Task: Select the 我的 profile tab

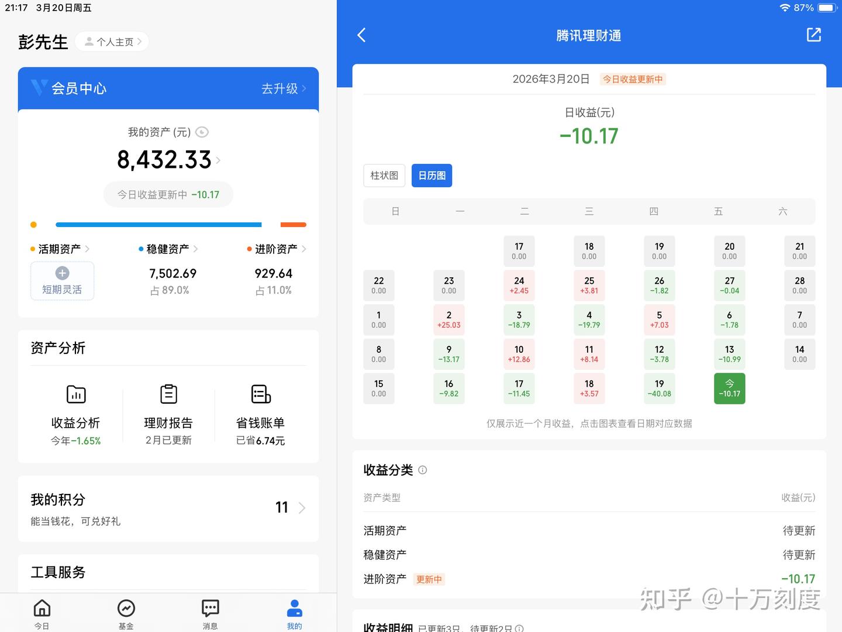Action: click(295, 614)
